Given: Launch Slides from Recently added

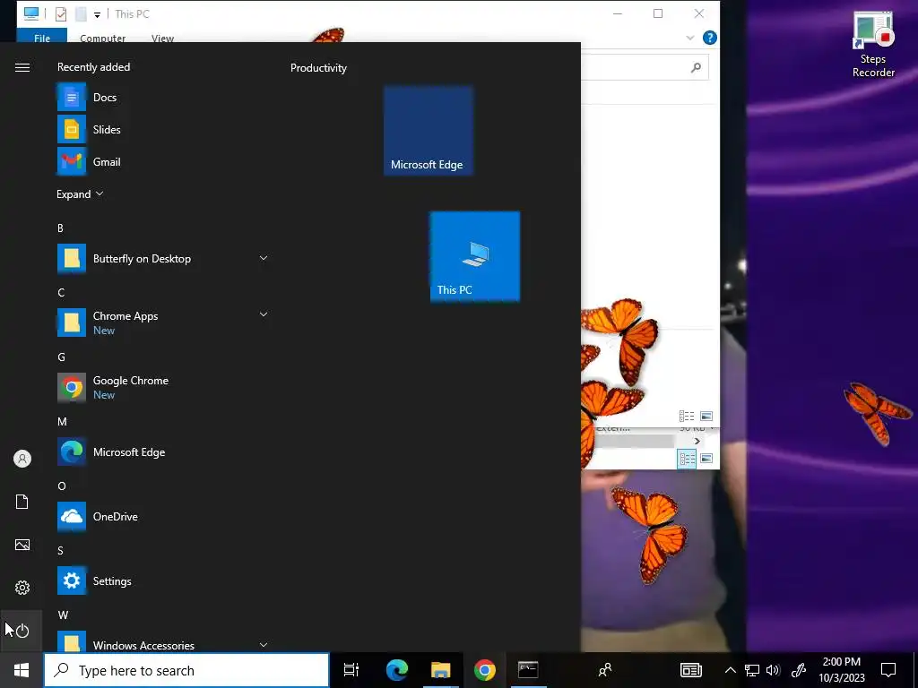Looking at the screenshot, I should point(163,129).
